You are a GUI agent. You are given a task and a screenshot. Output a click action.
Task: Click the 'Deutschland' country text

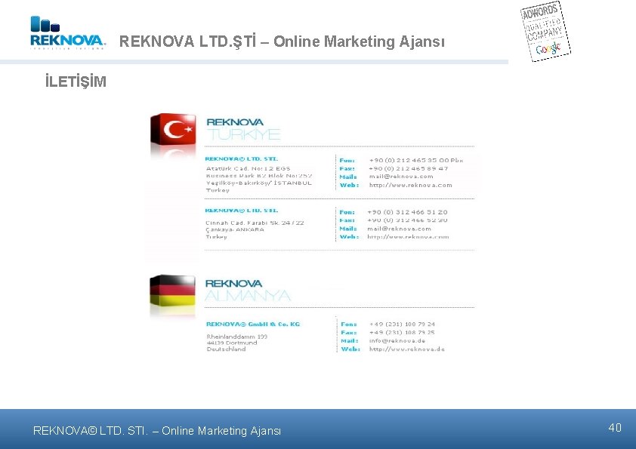pyautogui.click(x=227, y=349)
